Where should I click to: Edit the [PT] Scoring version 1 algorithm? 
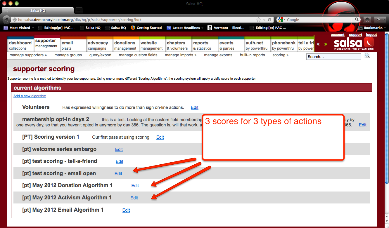coord(160,137)
